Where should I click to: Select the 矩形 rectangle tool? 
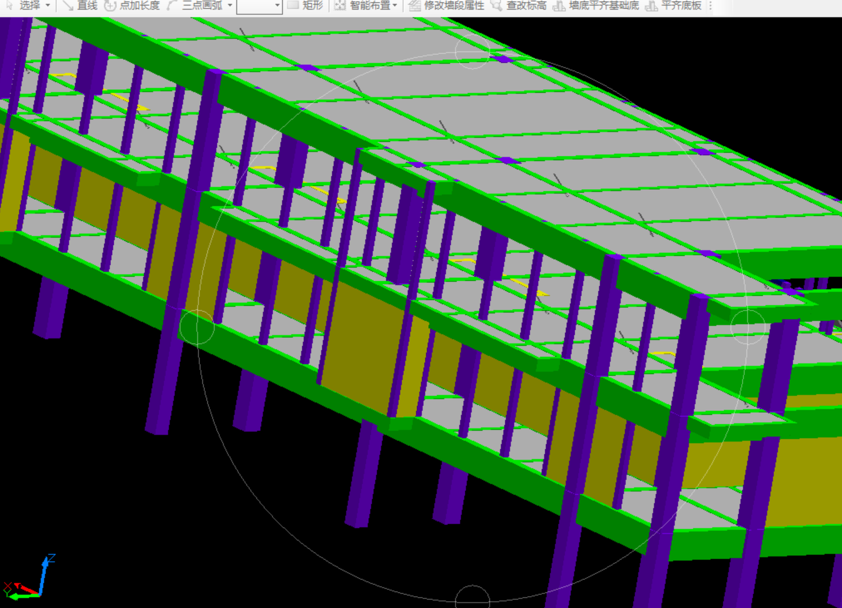(305, 6)
